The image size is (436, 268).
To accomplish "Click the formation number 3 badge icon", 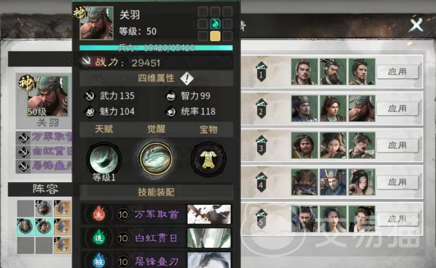I will coord(261,145).
